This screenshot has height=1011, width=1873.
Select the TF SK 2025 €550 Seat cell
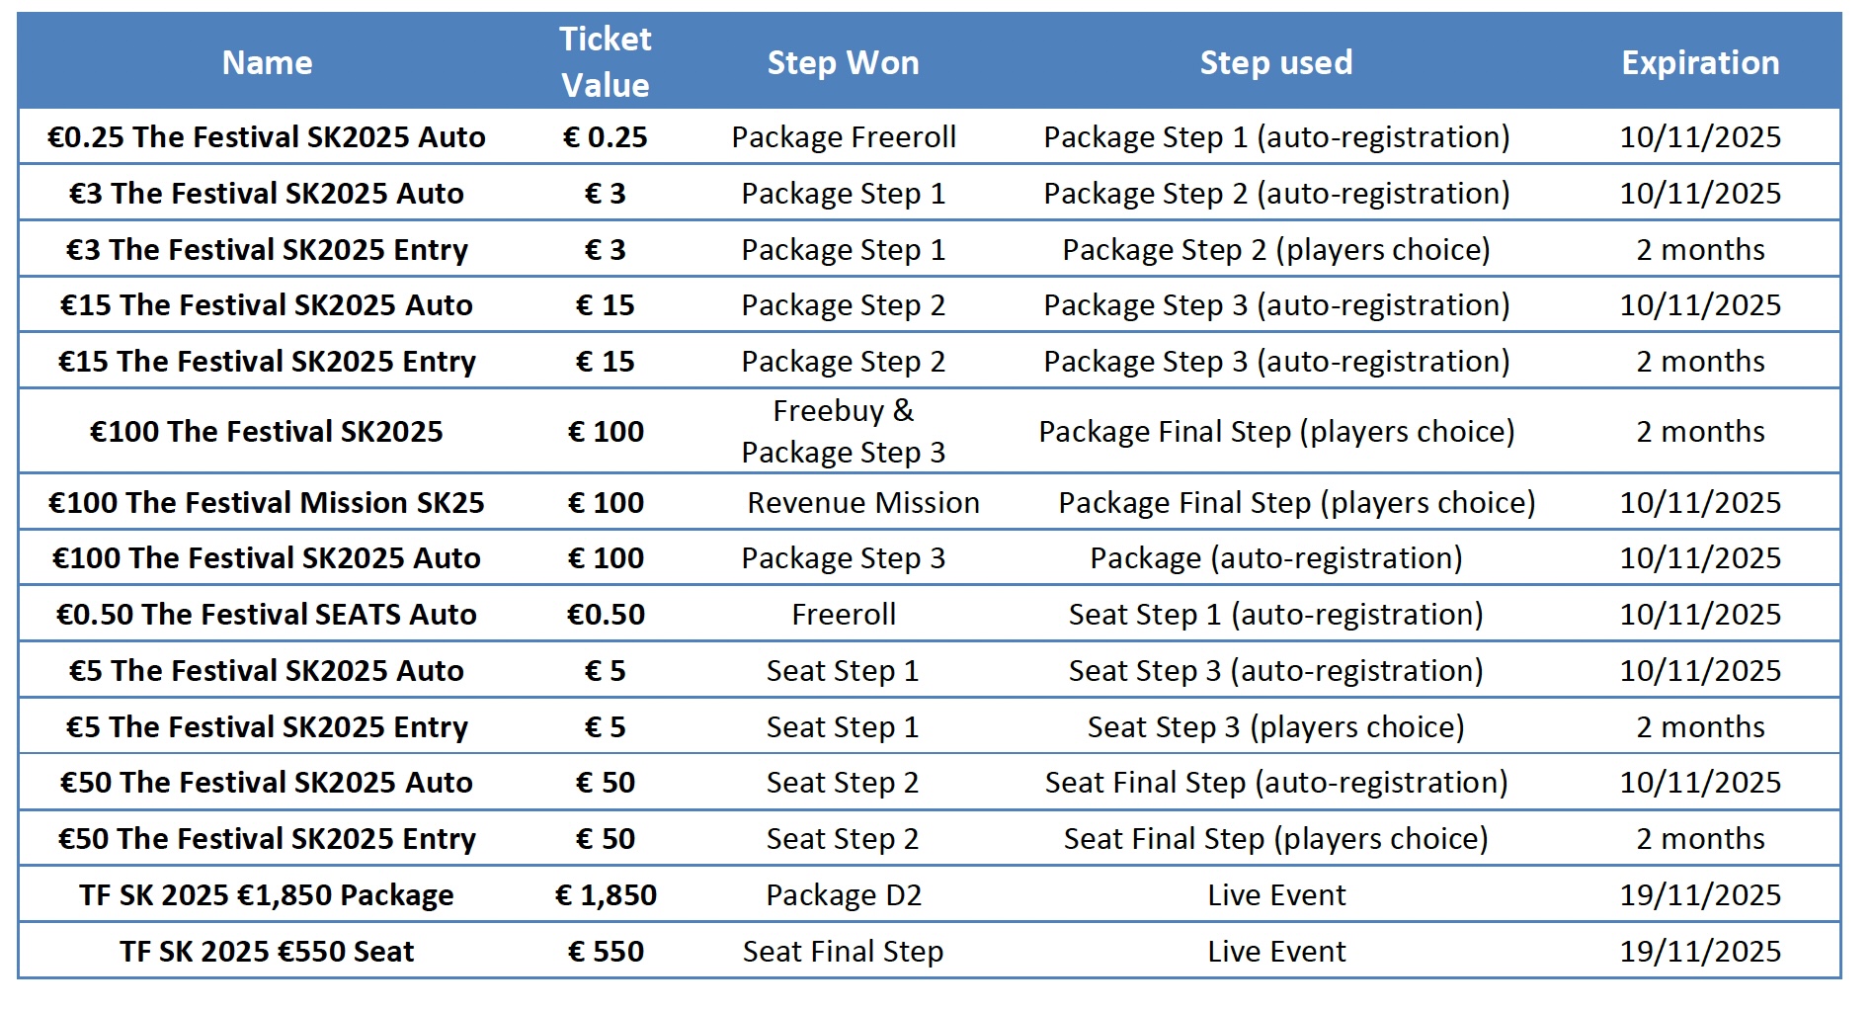coord(267,951)
